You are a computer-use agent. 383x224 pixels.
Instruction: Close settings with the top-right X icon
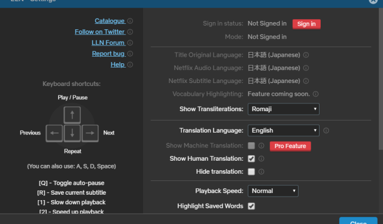point(373,1)
